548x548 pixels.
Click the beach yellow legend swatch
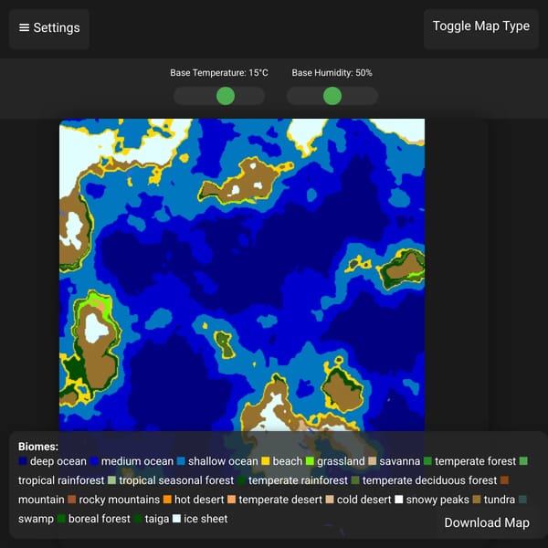[x=265, y=461]
